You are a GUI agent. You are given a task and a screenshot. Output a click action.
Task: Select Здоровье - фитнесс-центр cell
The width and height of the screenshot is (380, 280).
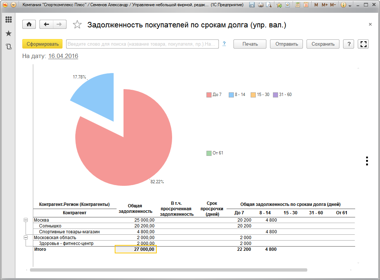pyautogui.click(x=66, y=243)
